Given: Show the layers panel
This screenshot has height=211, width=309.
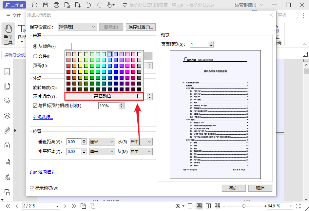Looking at the screenshot, I should point(7,115).
